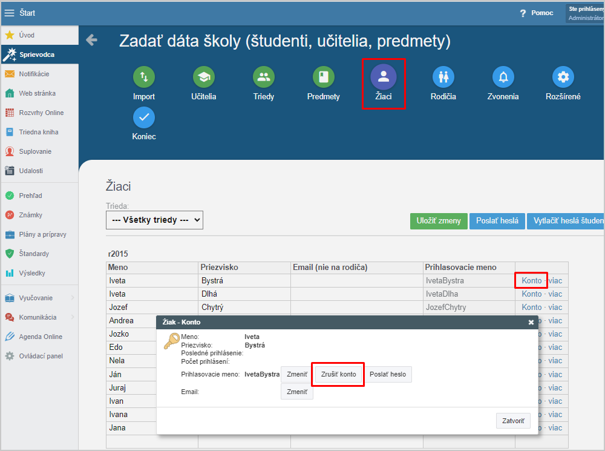Image resolution: width=605 pixels, height=451 pixels.
Task: Click Zrušiť konto in the dialog
Action: click(x=338, y=374)
